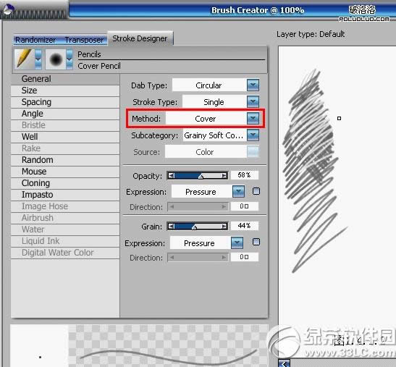
Task: Click the Grain slider left arrow
Action: tap(172, 227)
